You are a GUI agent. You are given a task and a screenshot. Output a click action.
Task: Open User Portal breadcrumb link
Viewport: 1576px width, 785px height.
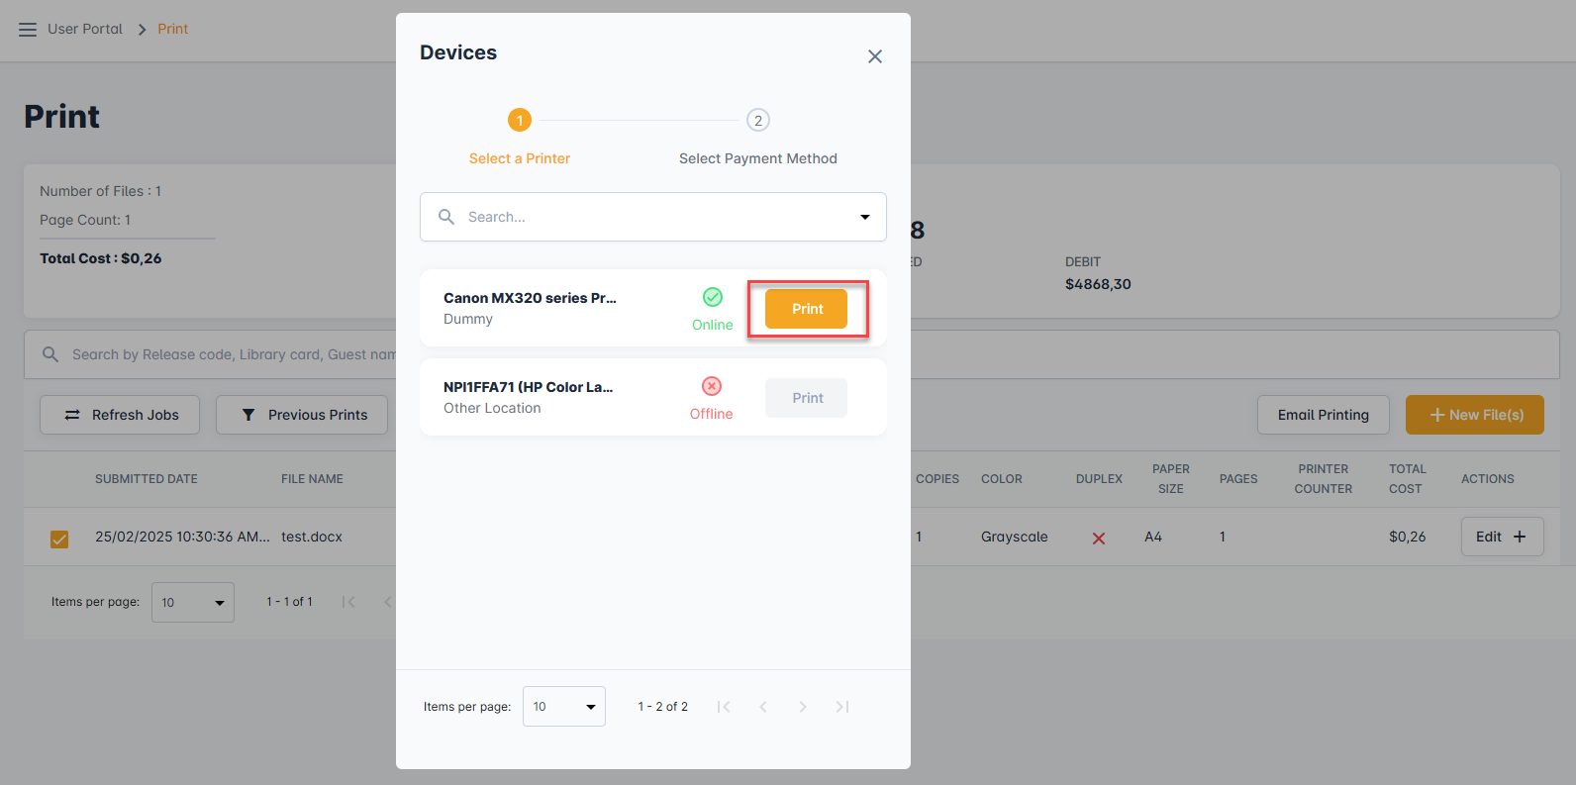(85, 29)
